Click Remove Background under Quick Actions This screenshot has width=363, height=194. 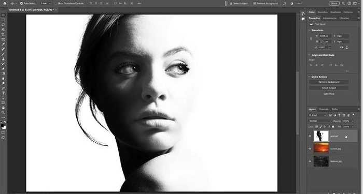pos(329,82)
